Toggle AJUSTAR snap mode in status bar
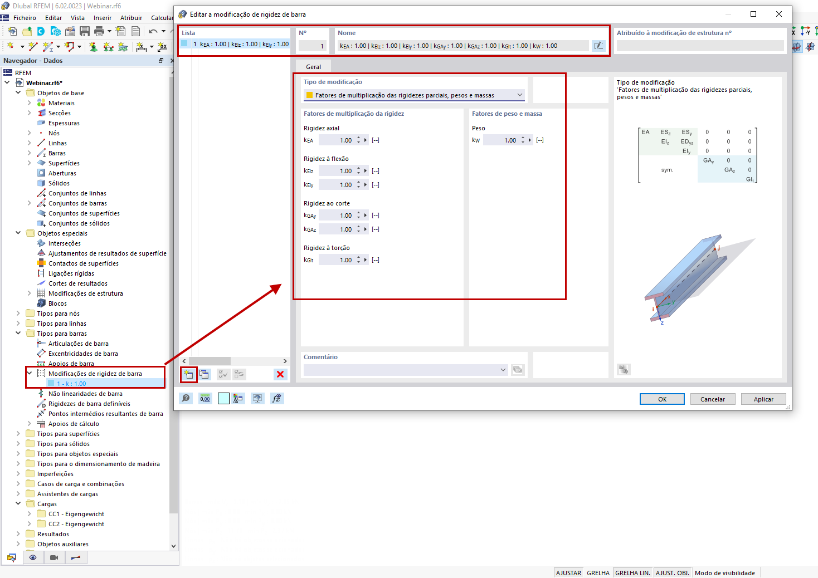Screen dimensions: 818x578 coord(568,572)
